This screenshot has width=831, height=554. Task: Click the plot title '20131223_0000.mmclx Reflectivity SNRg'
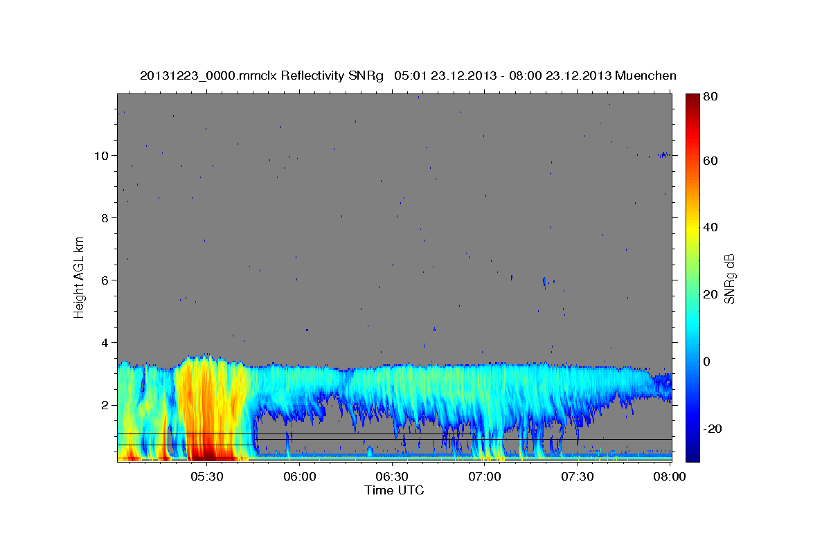click(x=262, y=75)
